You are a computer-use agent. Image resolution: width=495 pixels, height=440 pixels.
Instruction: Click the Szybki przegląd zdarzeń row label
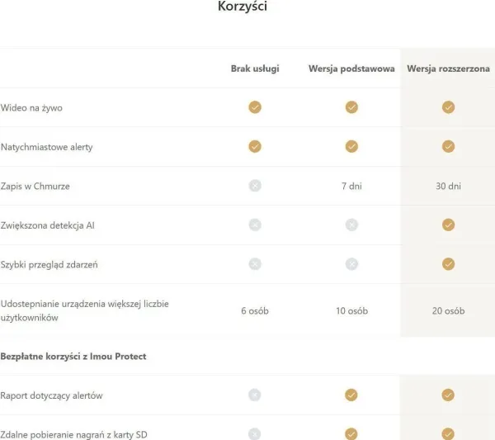click(49, 265)
